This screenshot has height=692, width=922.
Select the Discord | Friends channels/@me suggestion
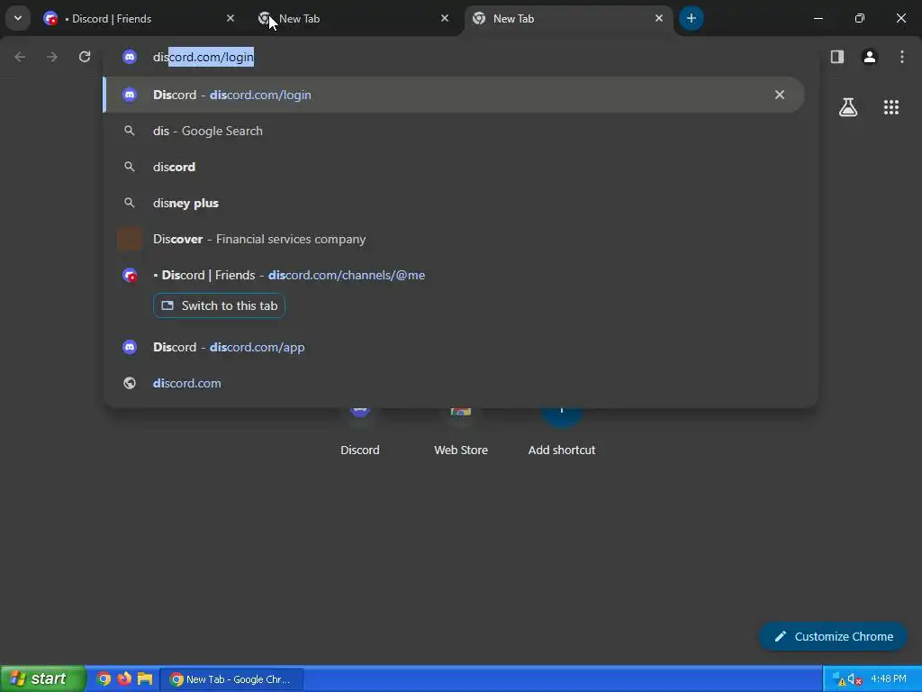point(454,276)
